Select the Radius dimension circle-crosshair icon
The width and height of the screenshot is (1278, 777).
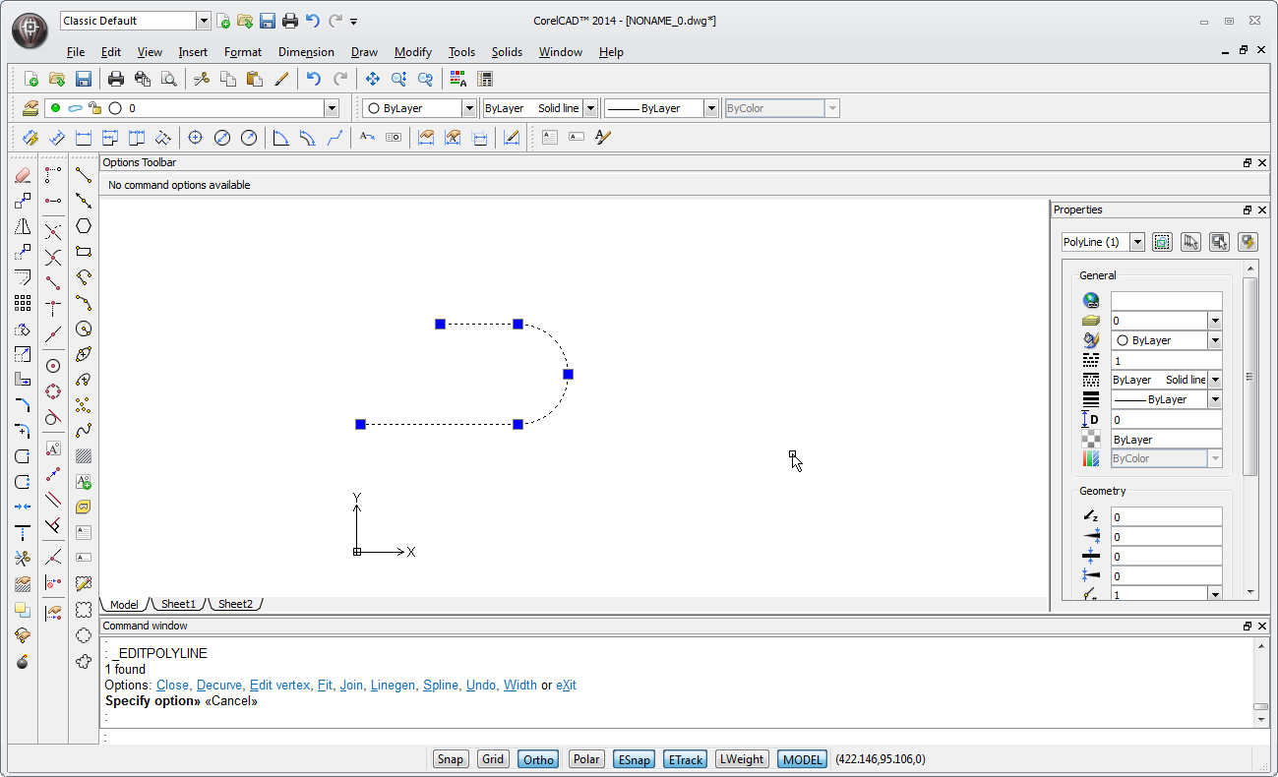[x=196, y=138]
